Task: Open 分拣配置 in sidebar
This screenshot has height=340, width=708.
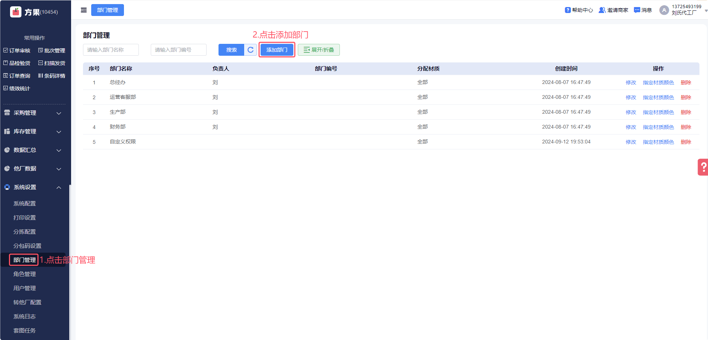Action: (x=25, y=232)
